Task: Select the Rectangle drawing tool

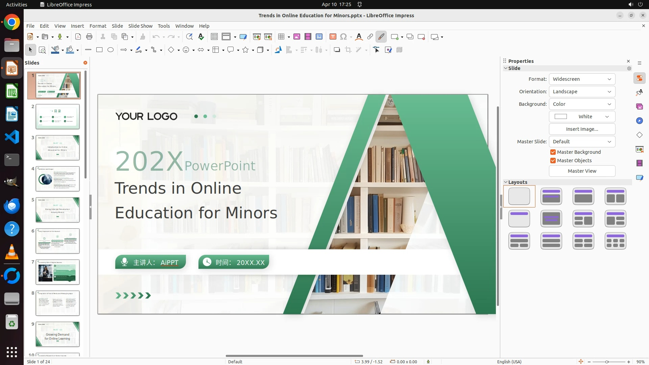Action: (99, 50)
